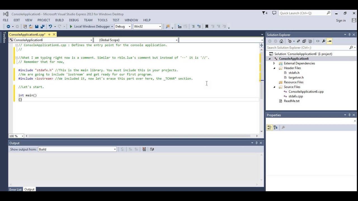The width and height of the screenshot is (358, 201).
Task: Collapse the Source Files folder
Action: [x=274, y=87]
